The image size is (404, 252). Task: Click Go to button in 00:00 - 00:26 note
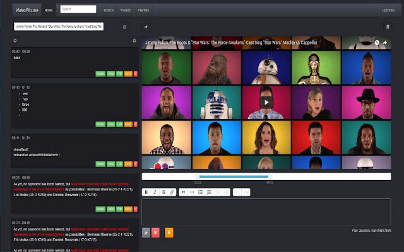[128, 74]
